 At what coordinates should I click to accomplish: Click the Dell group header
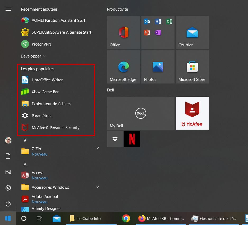pos(111,90)
